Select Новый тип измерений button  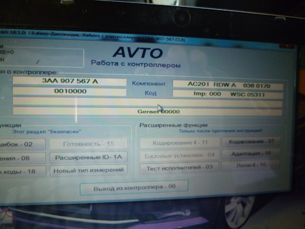[x=88, y=170]
